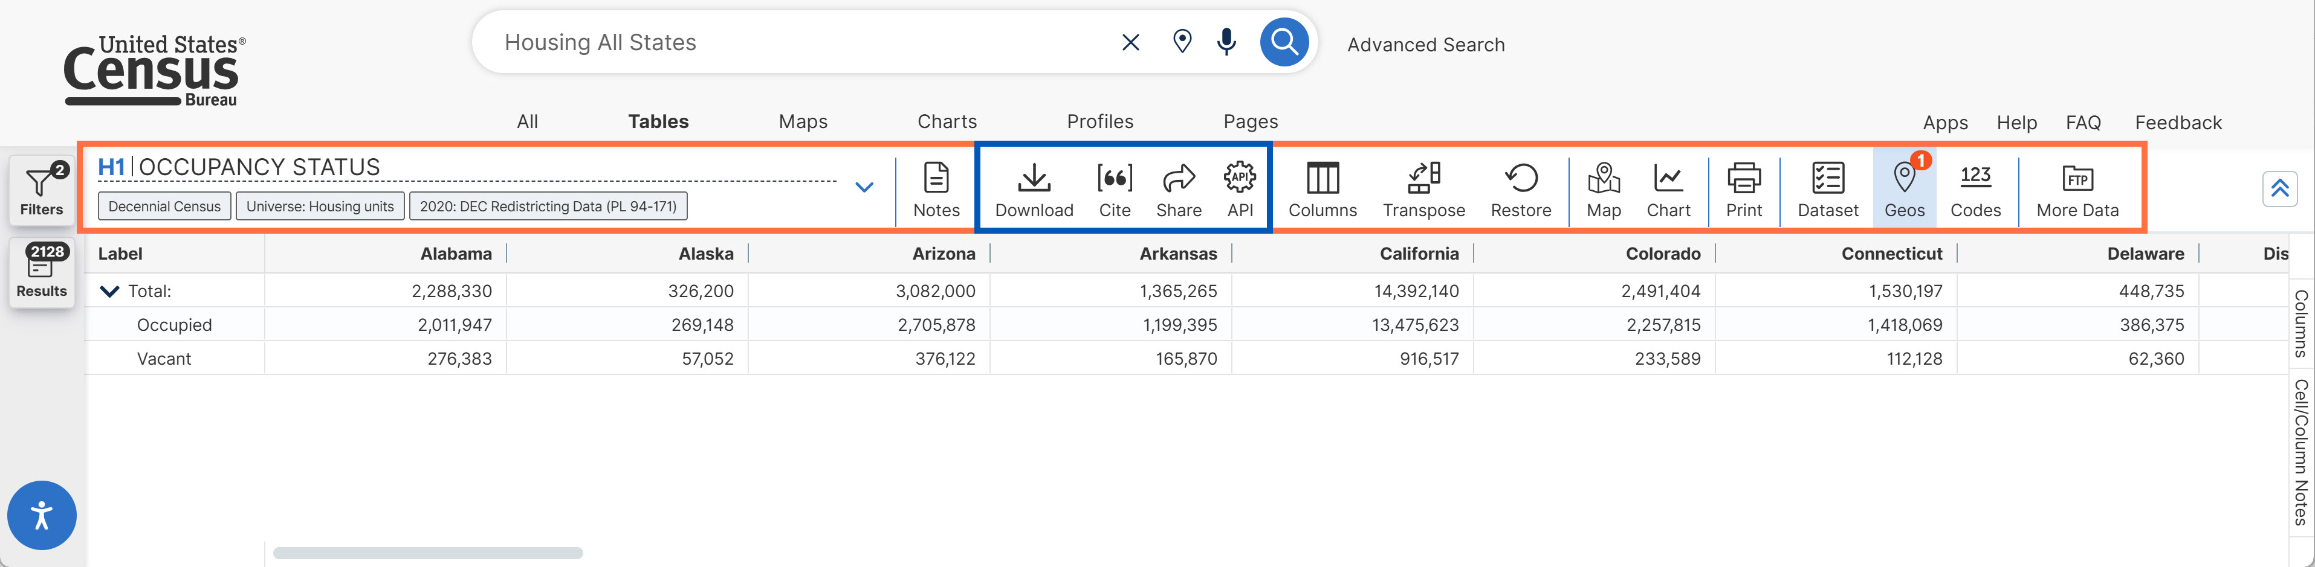Open the Map view icon

tap(1603, 189)
